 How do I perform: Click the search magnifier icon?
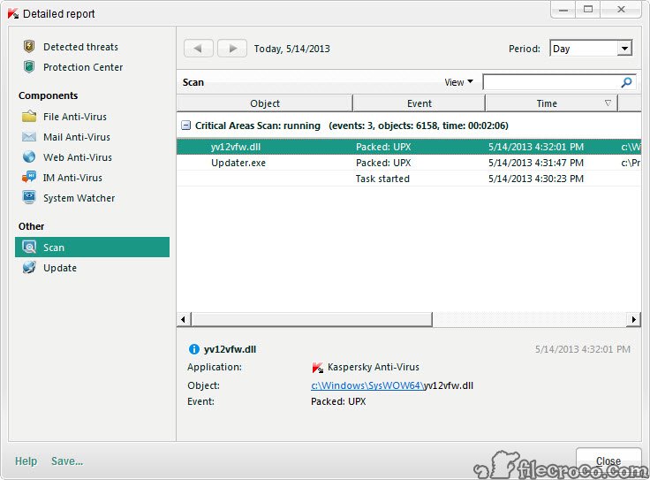tap(626, 82)
